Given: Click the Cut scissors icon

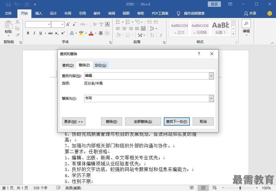Looking at the screenshot, I should click(x=17, y=22).
